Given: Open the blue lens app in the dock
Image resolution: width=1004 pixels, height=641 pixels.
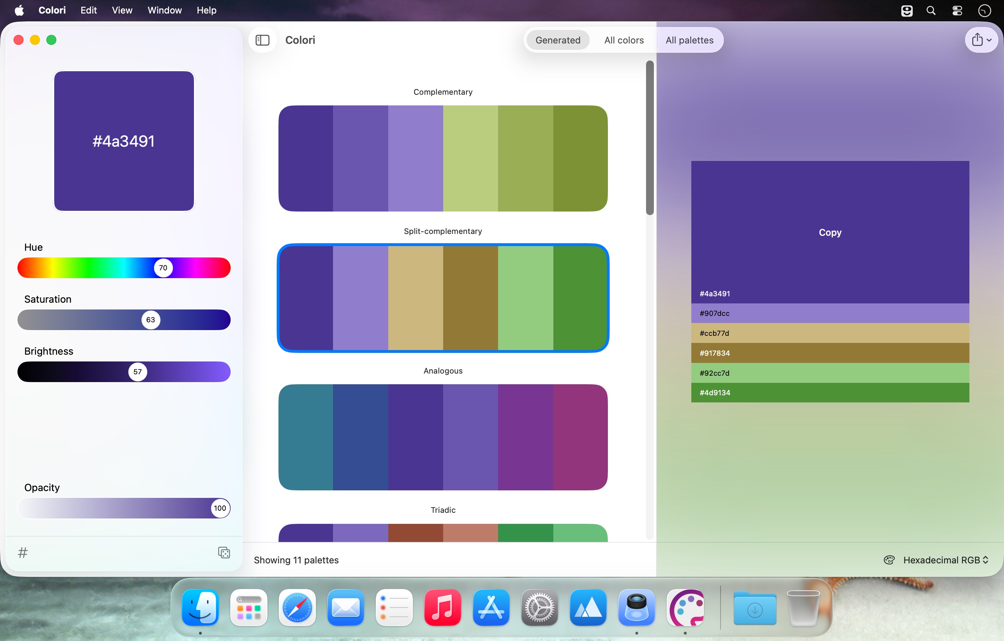Looking at the screenshot, I should pos(637,607).
